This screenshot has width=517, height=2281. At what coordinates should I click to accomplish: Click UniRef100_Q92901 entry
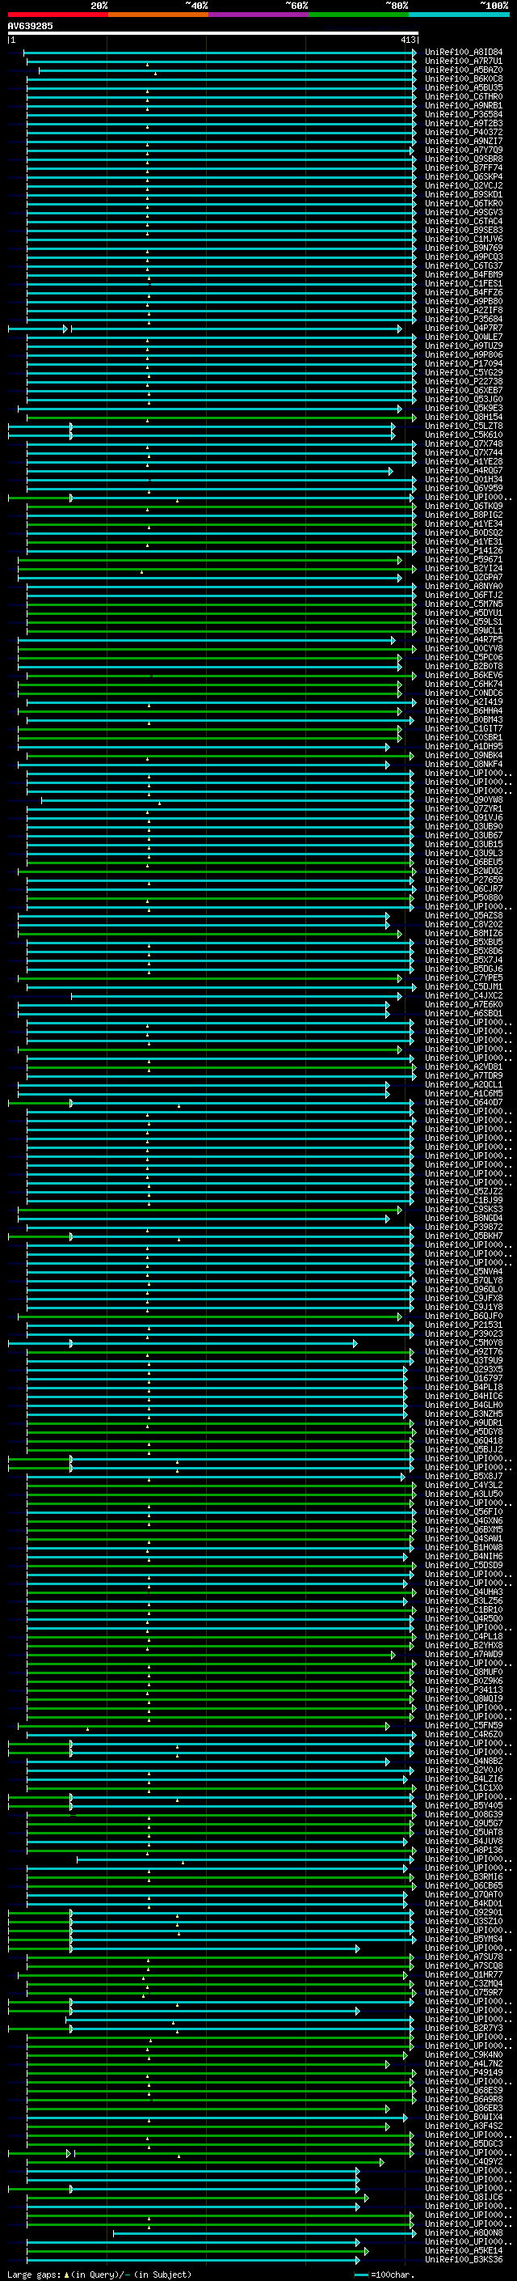(463, 1913)
